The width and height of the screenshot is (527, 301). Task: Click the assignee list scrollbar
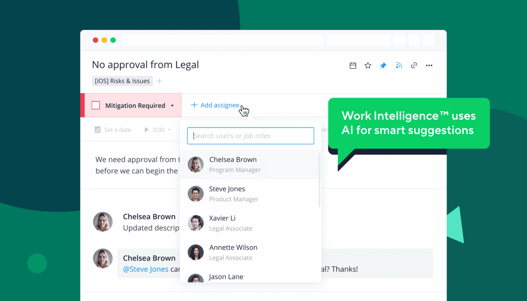(x=319, y=180)
